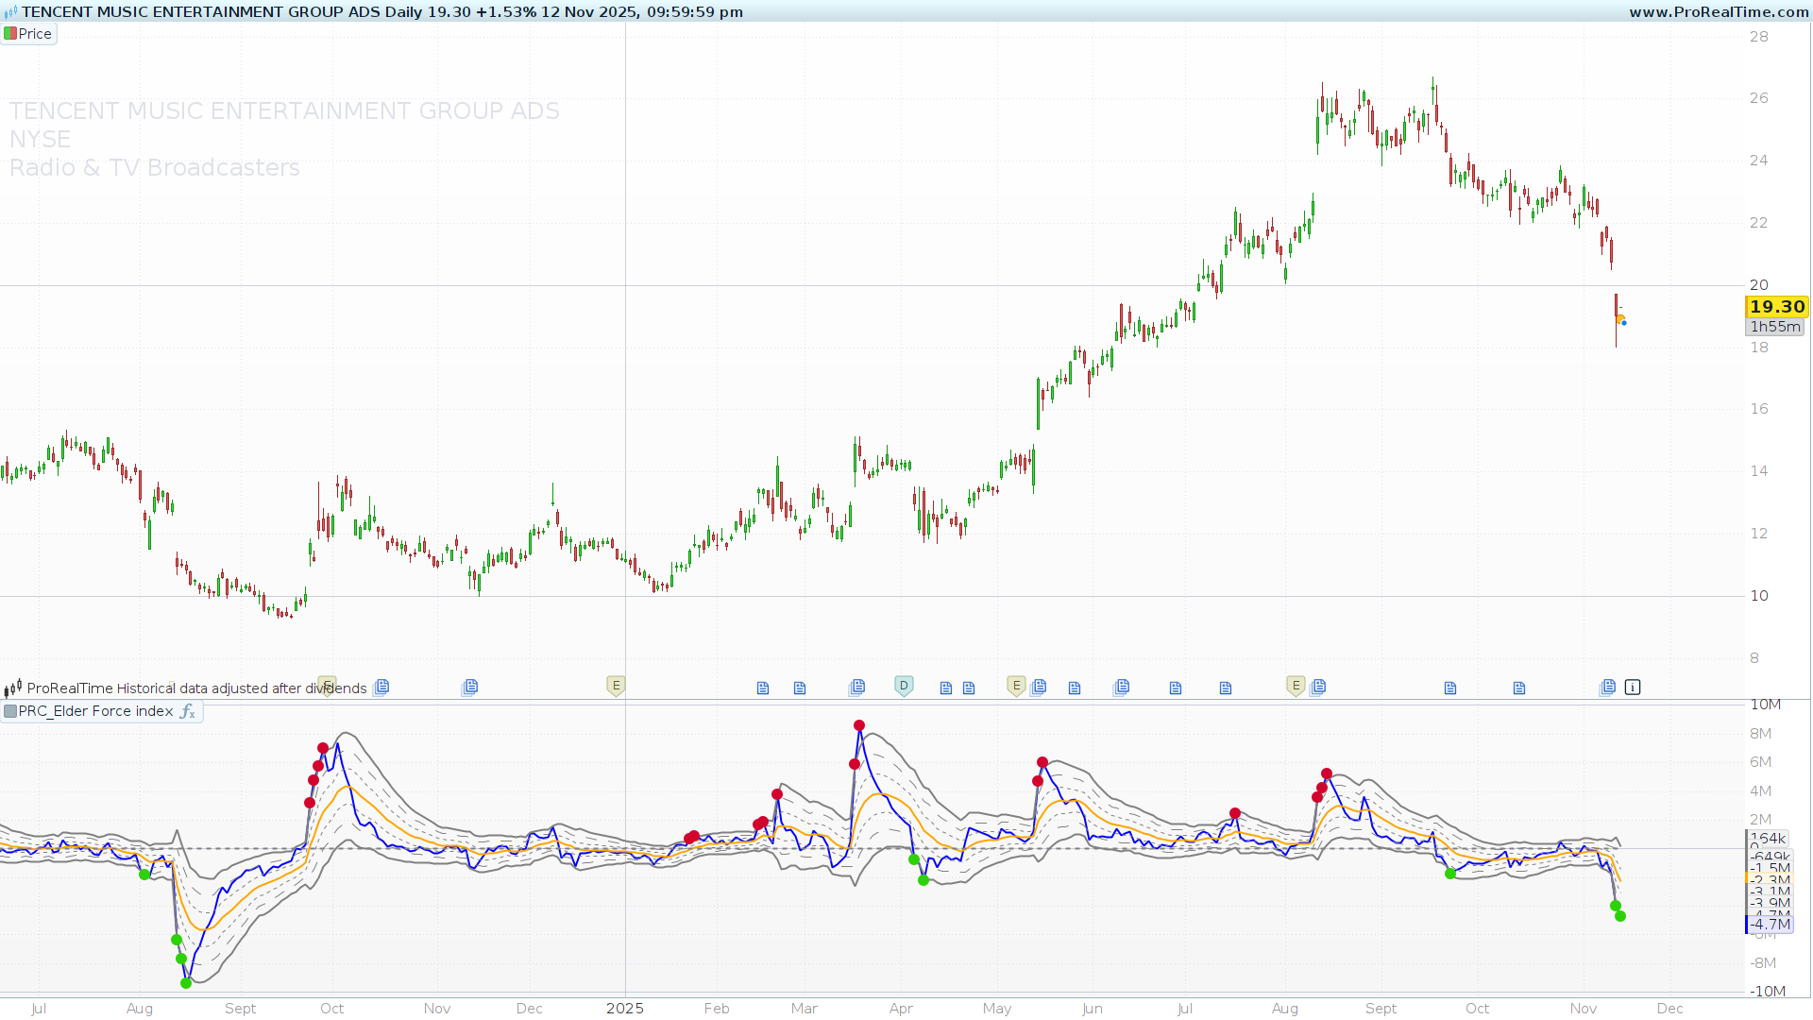
Task: Click the gray swatch of PRC_Elder Force index
Action: pyautogui.click(x=10, y=711)
